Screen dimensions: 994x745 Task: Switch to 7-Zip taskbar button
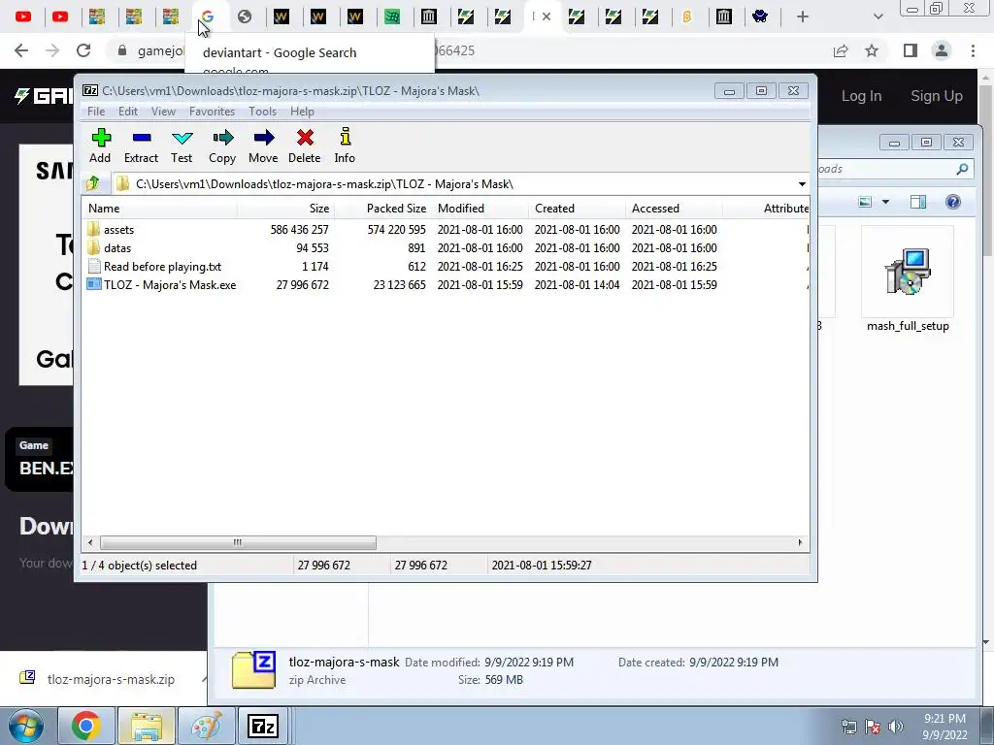tap(263, 726)
